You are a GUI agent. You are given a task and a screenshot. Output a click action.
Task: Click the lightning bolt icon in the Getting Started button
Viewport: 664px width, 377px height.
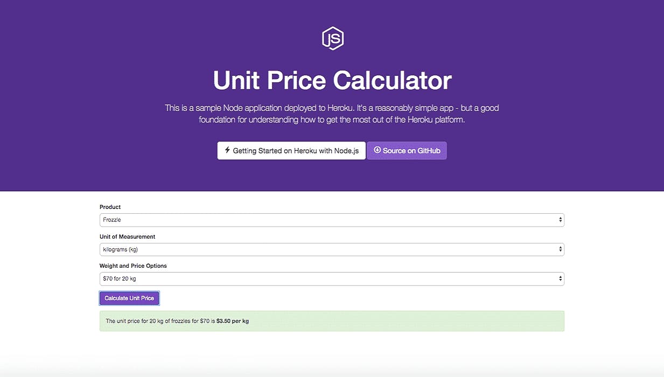(227, 151)
